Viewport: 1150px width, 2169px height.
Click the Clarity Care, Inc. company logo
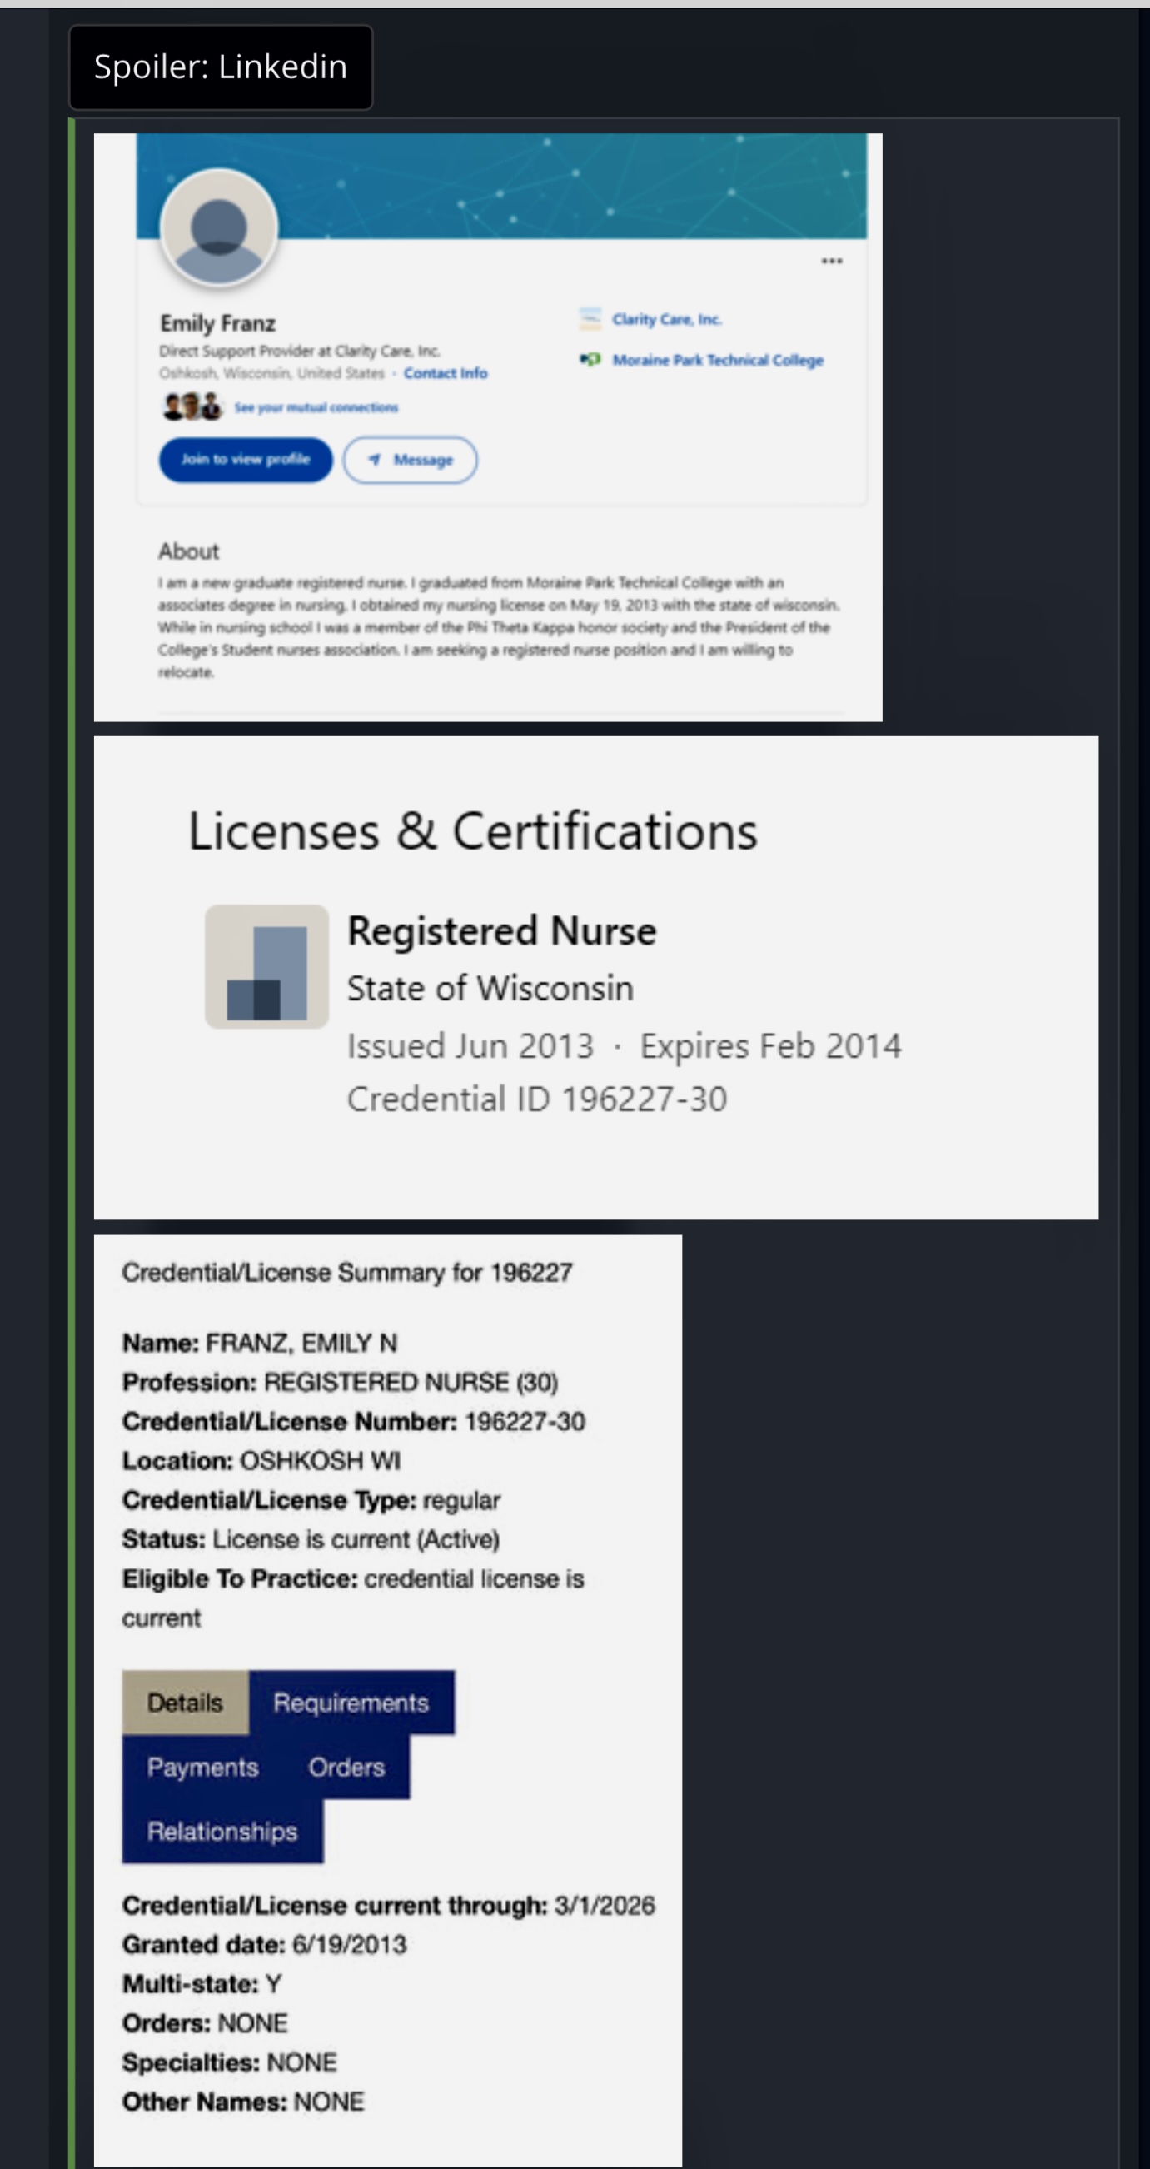[590, 319]
